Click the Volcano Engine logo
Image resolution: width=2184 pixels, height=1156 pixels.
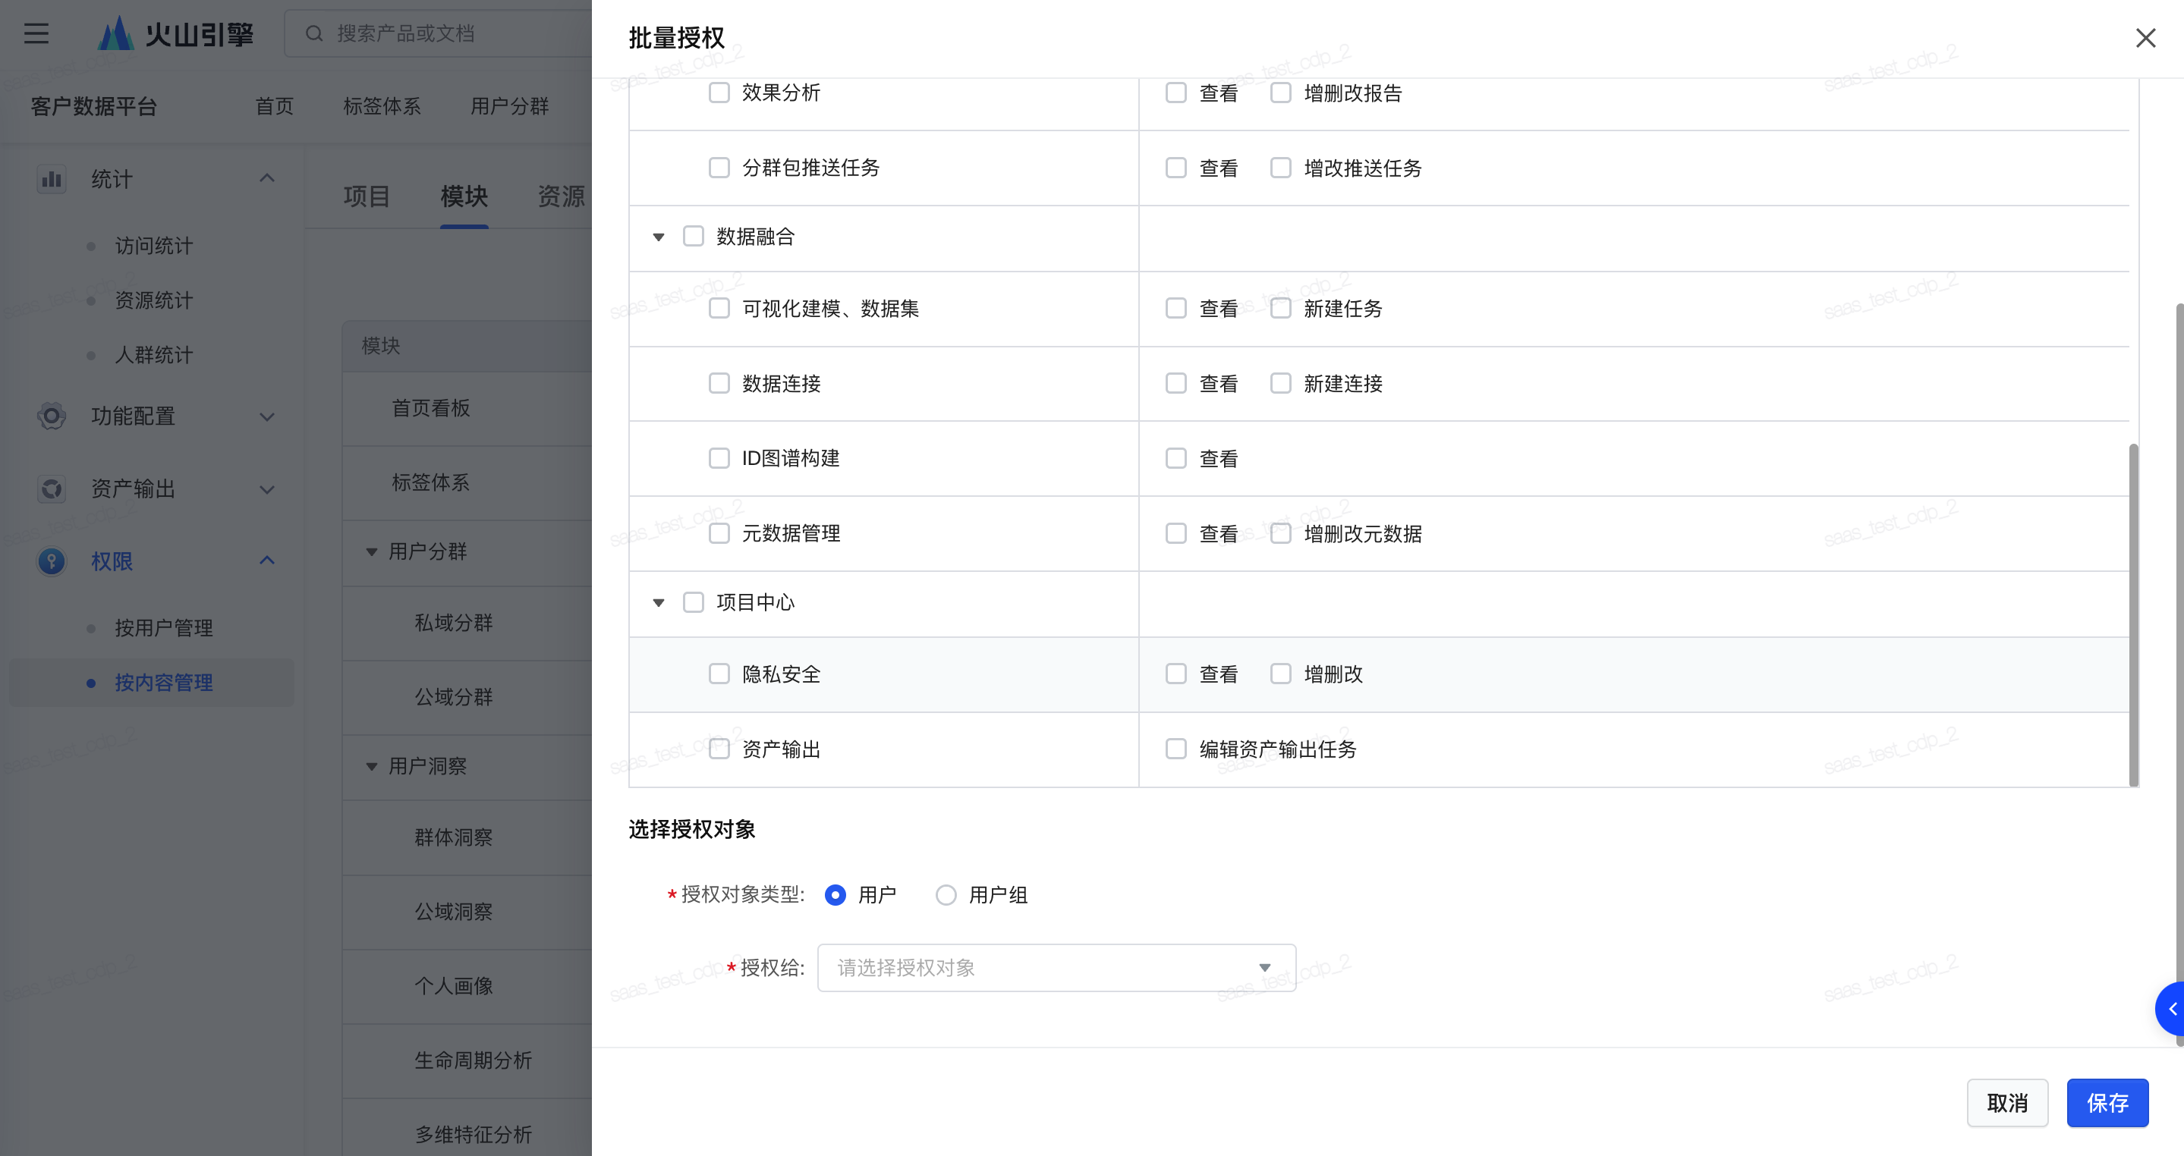tap(175, 34)
